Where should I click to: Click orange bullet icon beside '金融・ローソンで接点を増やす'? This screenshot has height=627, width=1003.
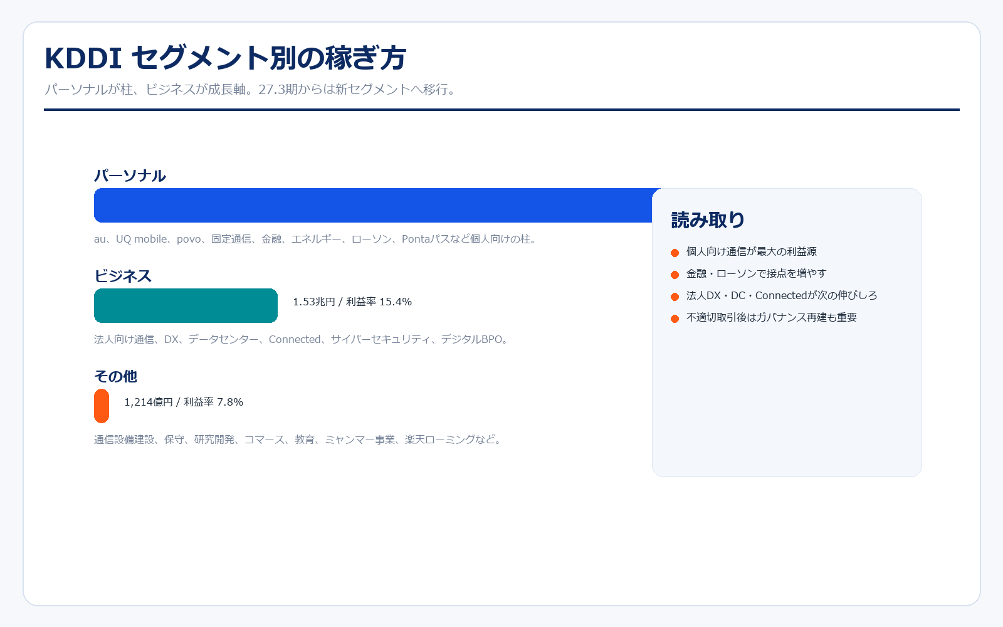675,275
